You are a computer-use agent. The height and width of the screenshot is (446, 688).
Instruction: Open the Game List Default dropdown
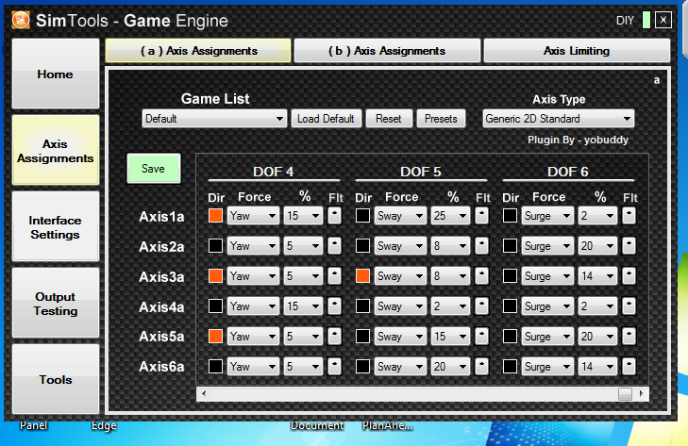click(214, 119)
